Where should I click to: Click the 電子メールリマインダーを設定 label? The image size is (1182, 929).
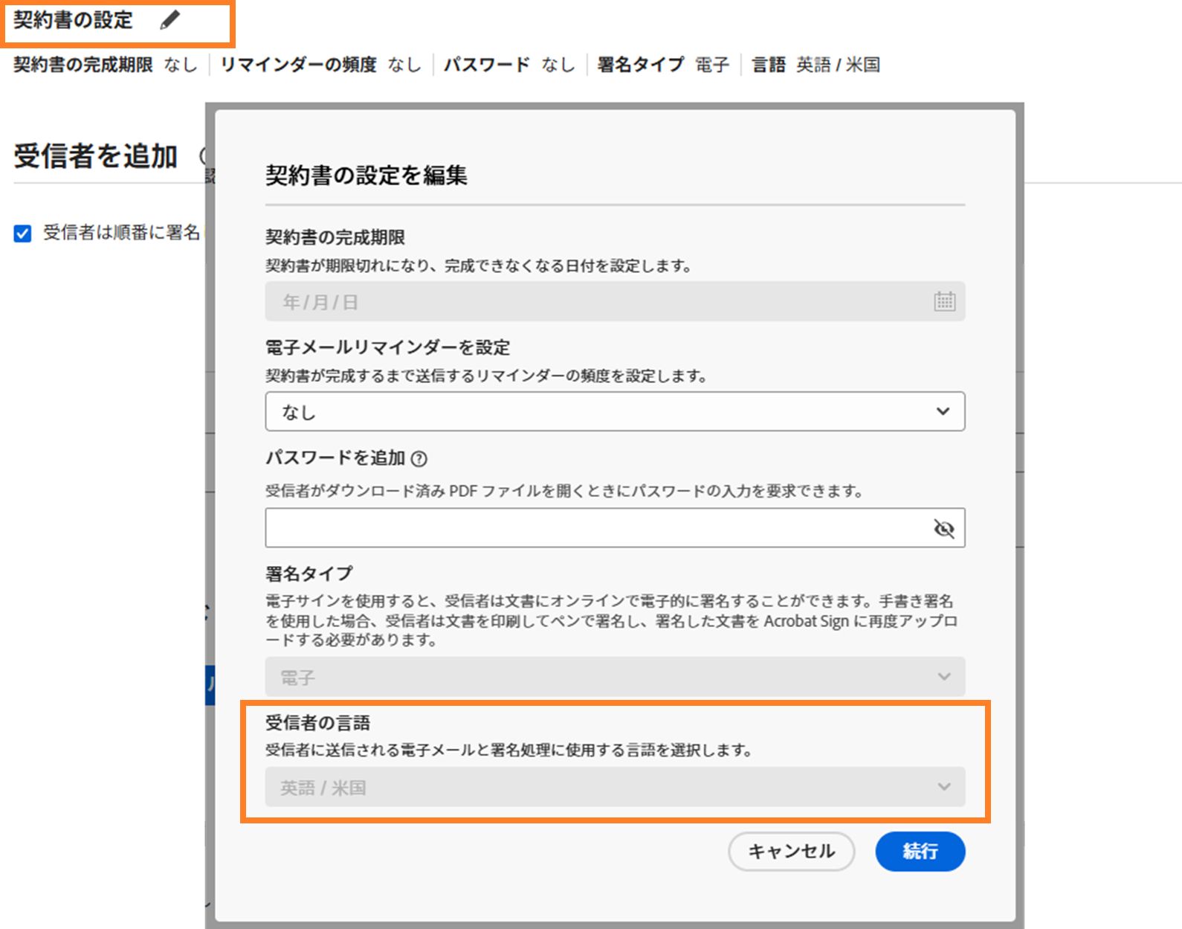(388, 347)
